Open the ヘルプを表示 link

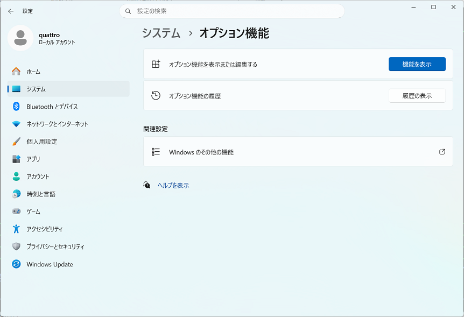point(173,185)
